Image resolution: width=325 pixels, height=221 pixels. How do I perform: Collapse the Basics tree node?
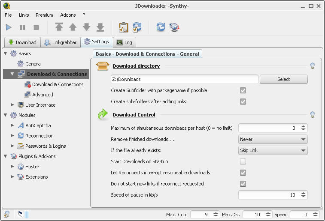pos(6,54)
